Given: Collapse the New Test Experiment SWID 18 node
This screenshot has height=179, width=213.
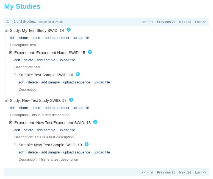Looking at the screenshot, I should [11, 123].
